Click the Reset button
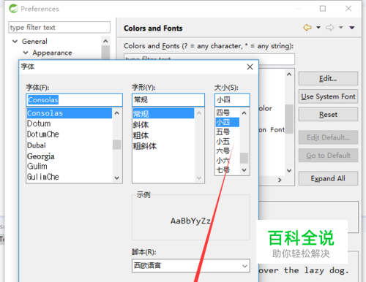 pos(328,115)
